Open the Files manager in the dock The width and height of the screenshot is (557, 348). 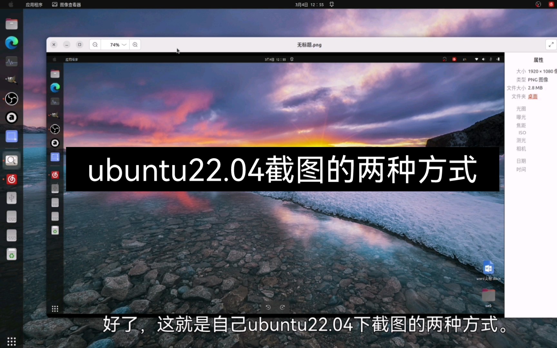[x=12, y=24]
